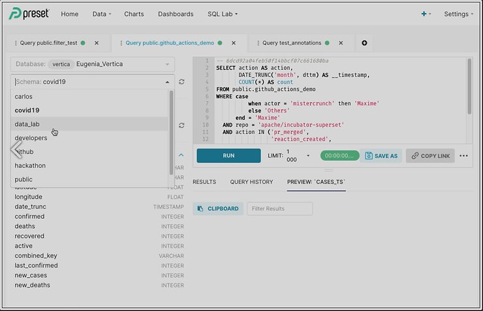Collapse the Schema dropdown
The width and height of the screenshot is (483, 311).
pyautogui.click(x=167, y=82)
